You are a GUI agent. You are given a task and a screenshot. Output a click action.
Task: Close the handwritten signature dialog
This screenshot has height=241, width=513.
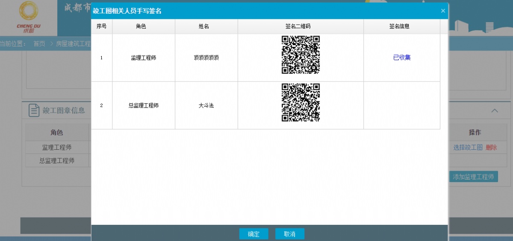pos(443,11)
